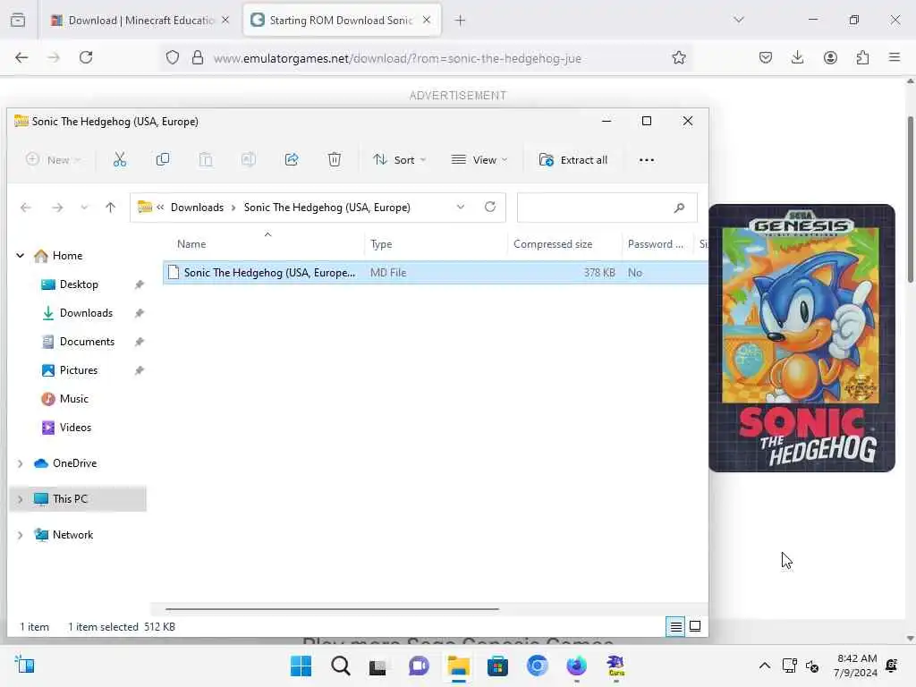Reload the browser page
The height and width of the screenshot is (687, 916).
(x=86, y=57)
